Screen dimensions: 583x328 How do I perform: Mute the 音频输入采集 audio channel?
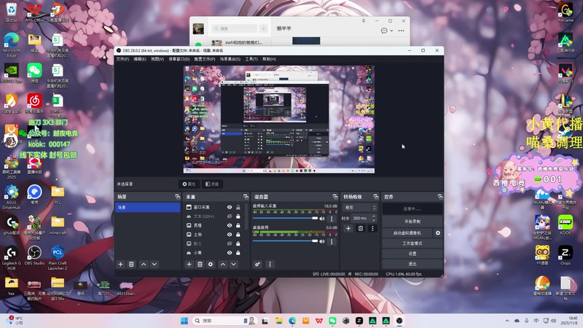coord(322,219)
